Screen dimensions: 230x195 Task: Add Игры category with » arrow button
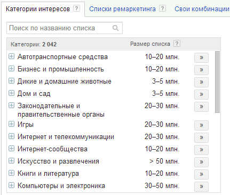(x=201, y=125)
